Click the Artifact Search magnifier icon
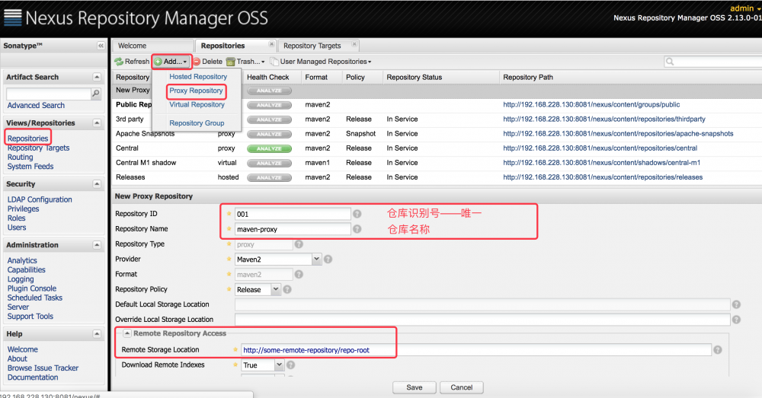Viewport: 762px width, 398px height. point(96,94)
